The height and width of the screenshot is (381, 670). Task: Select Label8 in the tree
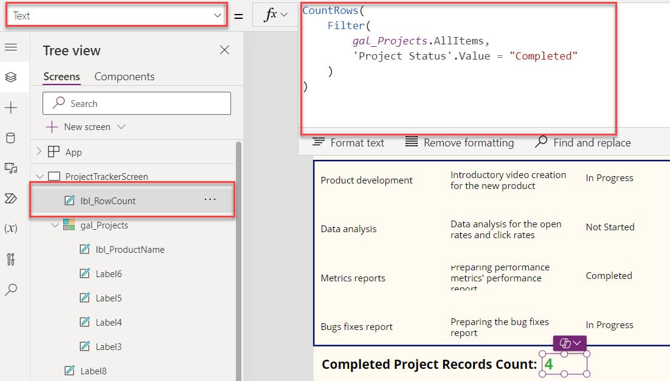[93, 371]
